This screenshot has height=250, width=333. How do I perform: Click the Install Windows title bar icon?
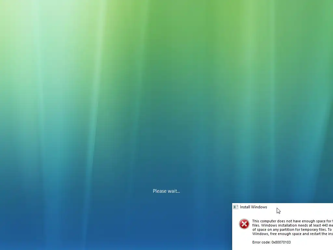(235, 207)
